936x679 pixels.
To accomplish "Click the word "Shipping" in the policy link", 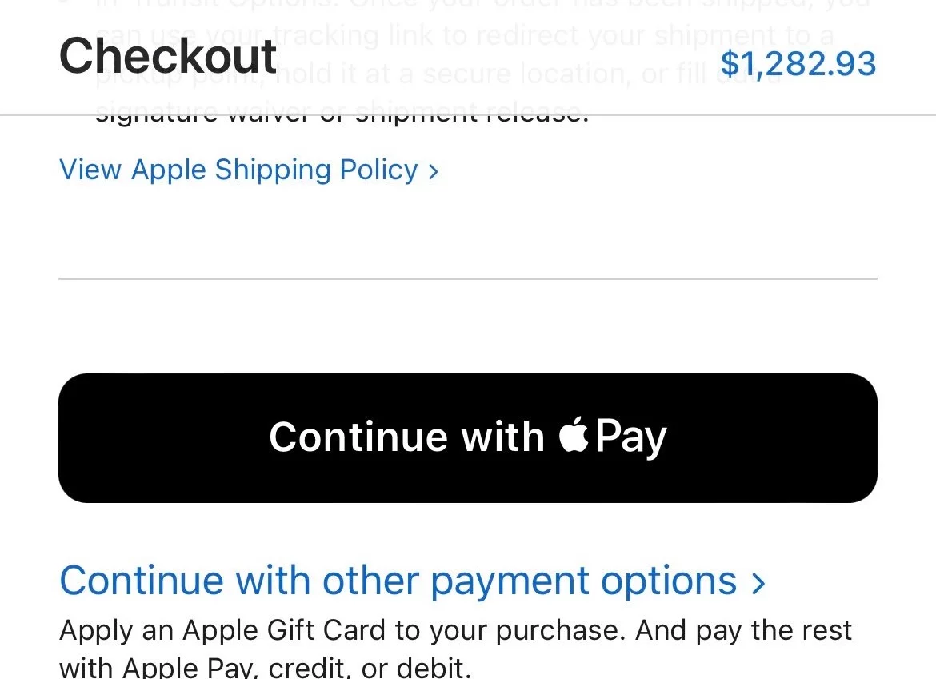I will point(273,170).
